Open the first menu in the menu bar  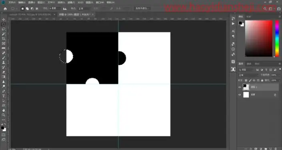pyautogui.click(x=12, y=2)
